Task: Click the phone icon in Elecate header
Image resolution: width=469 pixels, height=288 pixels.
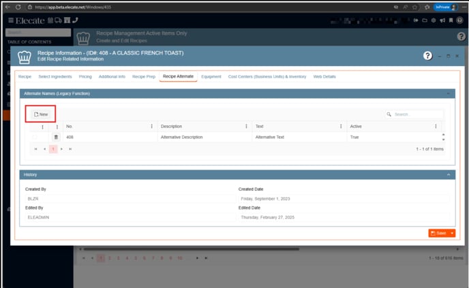Action: point(75,20)
